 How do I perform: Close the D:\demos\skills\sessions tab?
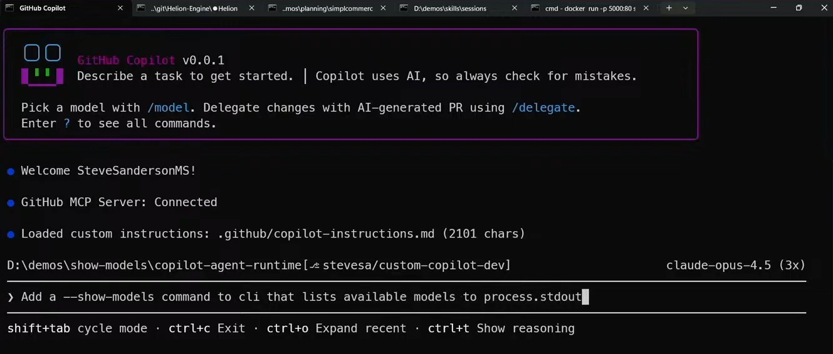pyautogui.click(x=515, y=8)
